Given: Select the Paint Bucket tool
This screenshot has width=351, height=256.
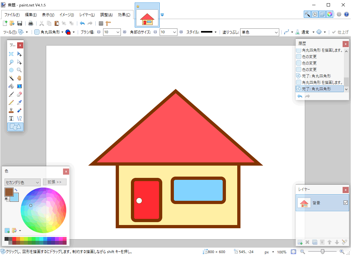Looking at the screenshot, I should click(x=11, y=86).
